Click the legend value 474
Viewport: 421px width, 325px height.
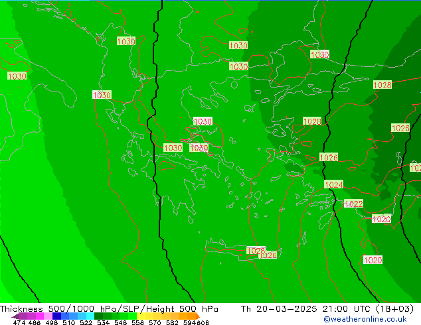click(19, 322)
